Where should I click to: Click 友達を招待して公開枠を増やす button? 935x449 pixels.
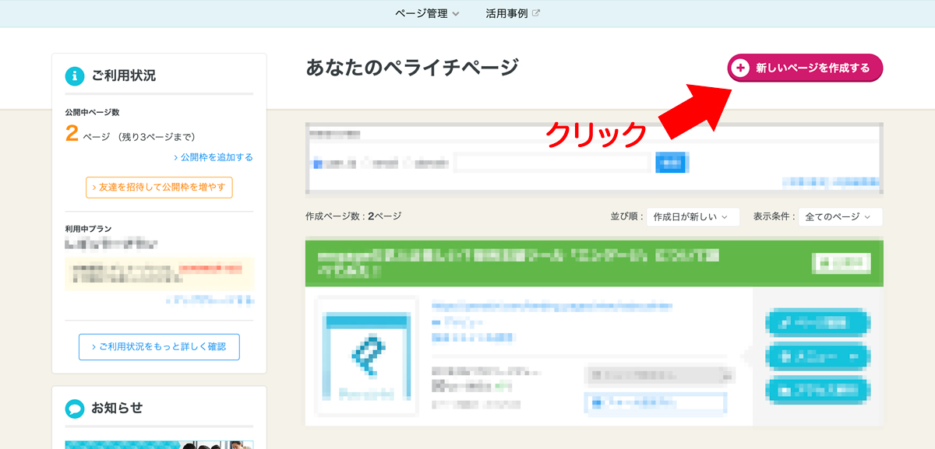click(159, 188)
